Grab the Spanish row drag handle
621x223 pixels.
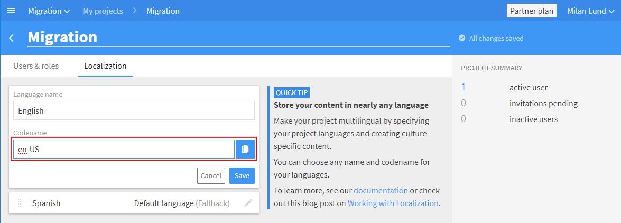pos(20,203)
